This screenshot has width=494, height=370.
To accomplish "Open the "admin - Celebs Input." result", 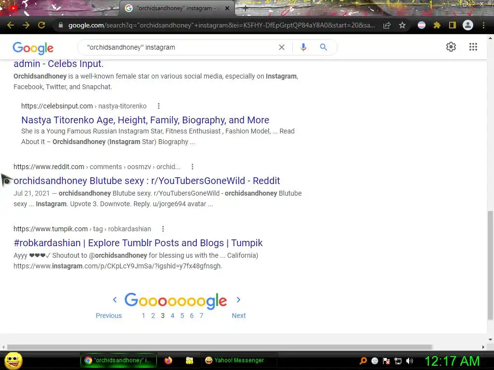I will [58, 64].
